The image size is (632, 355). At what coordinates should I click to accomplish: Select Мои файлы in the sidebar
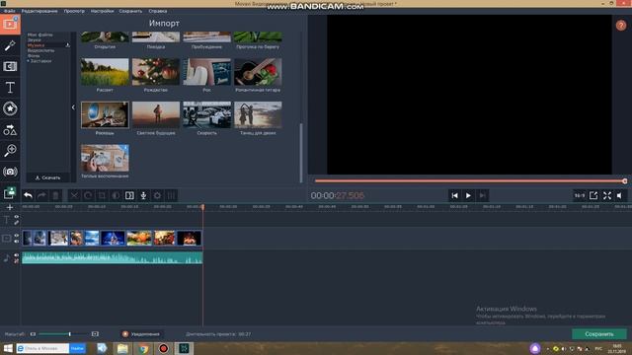pos(39,35)
